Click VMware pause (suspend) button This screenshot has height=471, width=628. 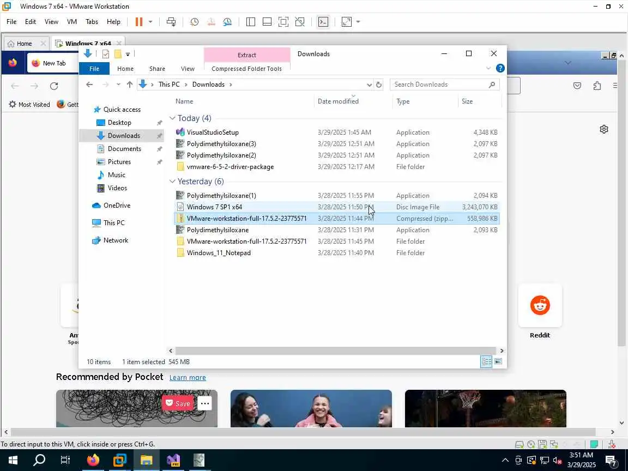[x=138, y=22]
